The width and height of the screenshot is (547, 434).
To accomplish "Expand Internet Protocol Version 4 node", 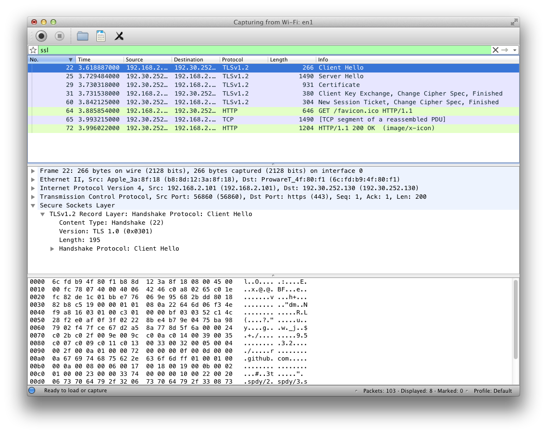I will (33, 189).
